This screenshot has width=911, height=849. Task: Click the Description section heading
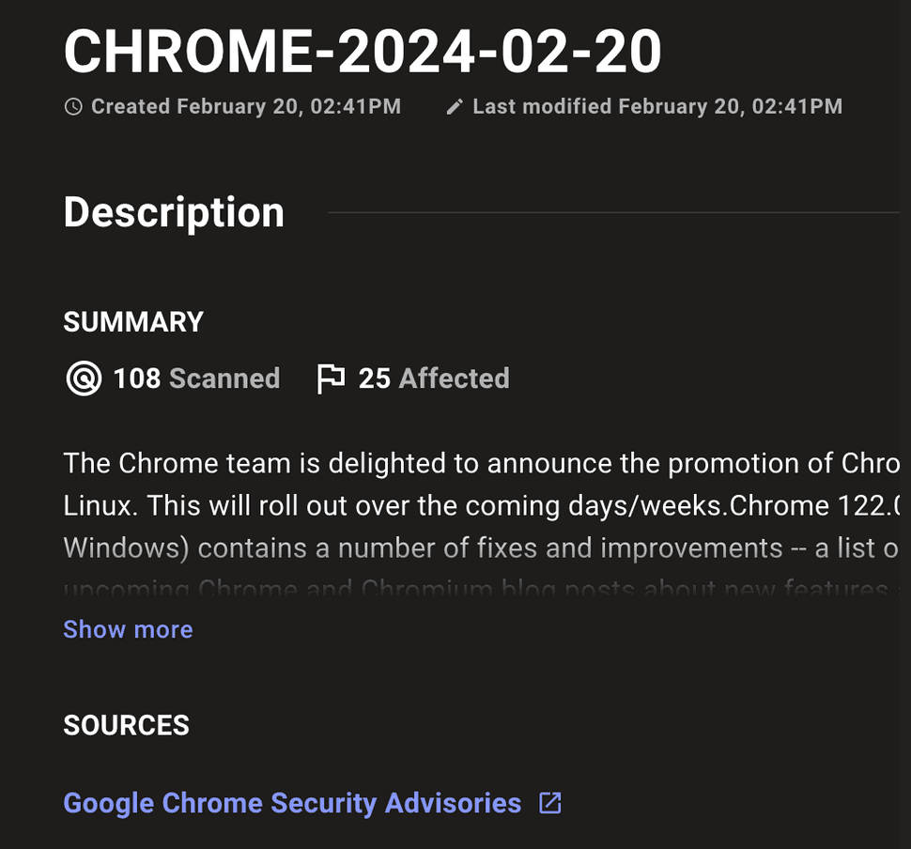174,212
